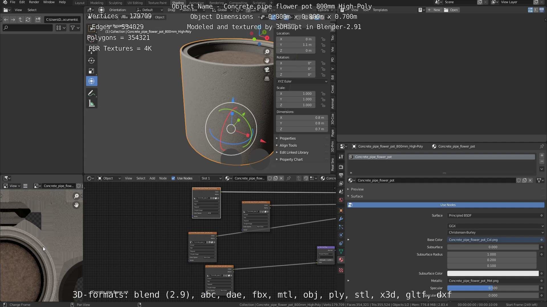Switch to the UV Editing workspace tab
Image resolution: width=547 pixels, height=307 pixels.
click(135, 3)
